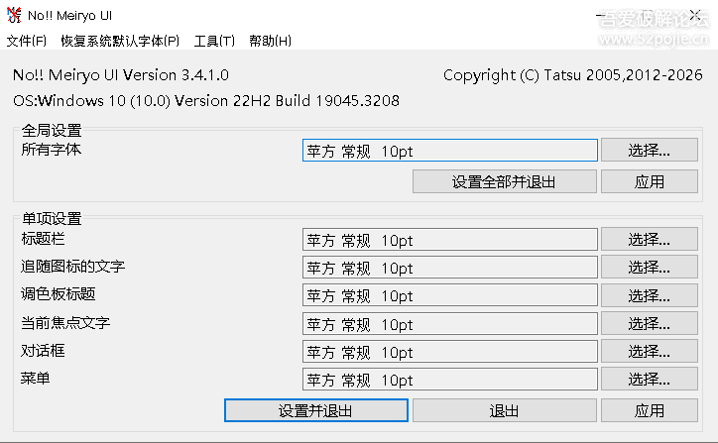Click the 退出 button
Image resolution: width=718 pixels, height=443 pixels.
click(x=504, y=410)
